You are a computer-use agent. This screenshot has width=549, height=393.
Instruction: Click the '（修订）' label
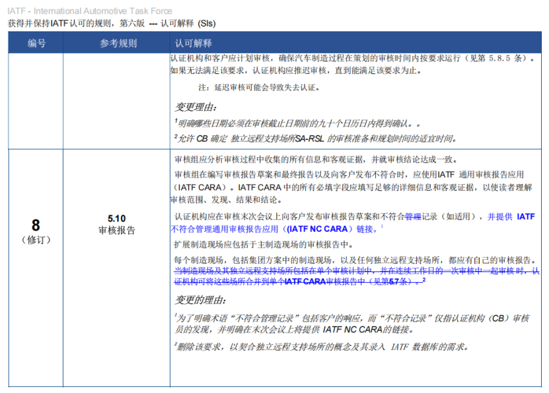coord(36,240)
